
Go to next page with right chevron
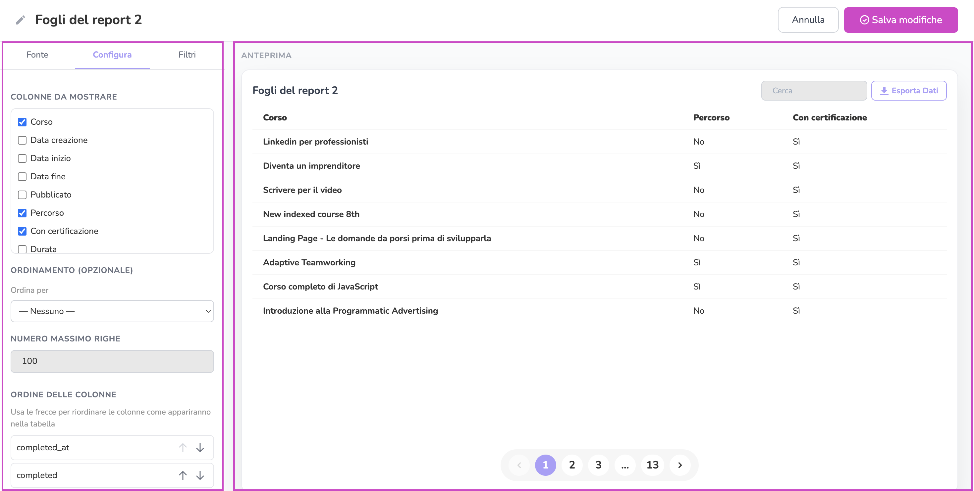click(x=679, y=465)
